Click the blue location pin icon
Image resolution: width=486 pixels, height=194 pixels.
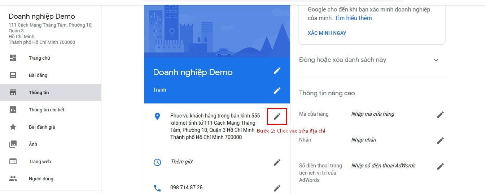pos(157,116)
